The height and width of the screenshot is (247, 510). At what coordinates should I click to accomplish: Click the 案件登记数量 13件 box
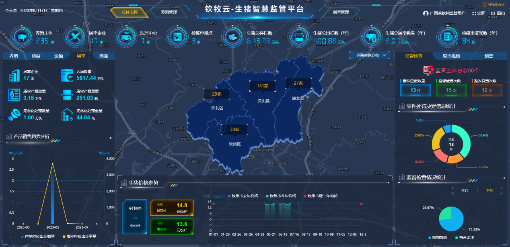(413, 90)
